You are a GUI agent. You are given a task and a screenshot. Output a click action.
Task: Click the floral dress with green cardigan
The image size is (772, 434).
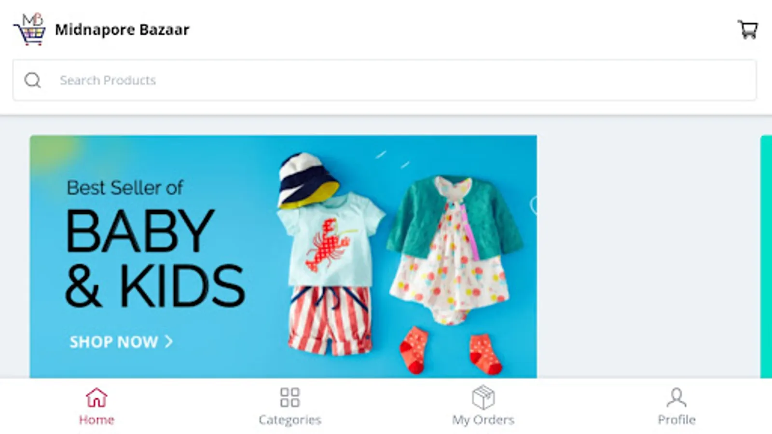(x=454, y=248)
